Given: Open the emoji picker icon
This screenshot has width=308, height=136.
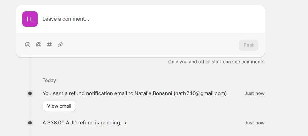Looking at the screenshot, I should [28, 45].
